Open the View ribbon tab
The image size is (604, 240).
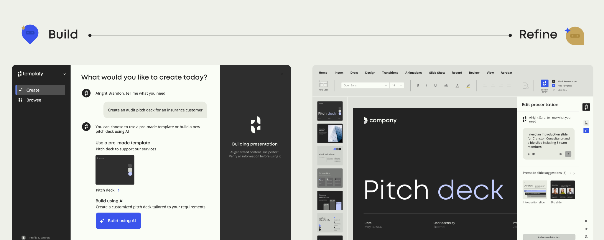[490, 73]
